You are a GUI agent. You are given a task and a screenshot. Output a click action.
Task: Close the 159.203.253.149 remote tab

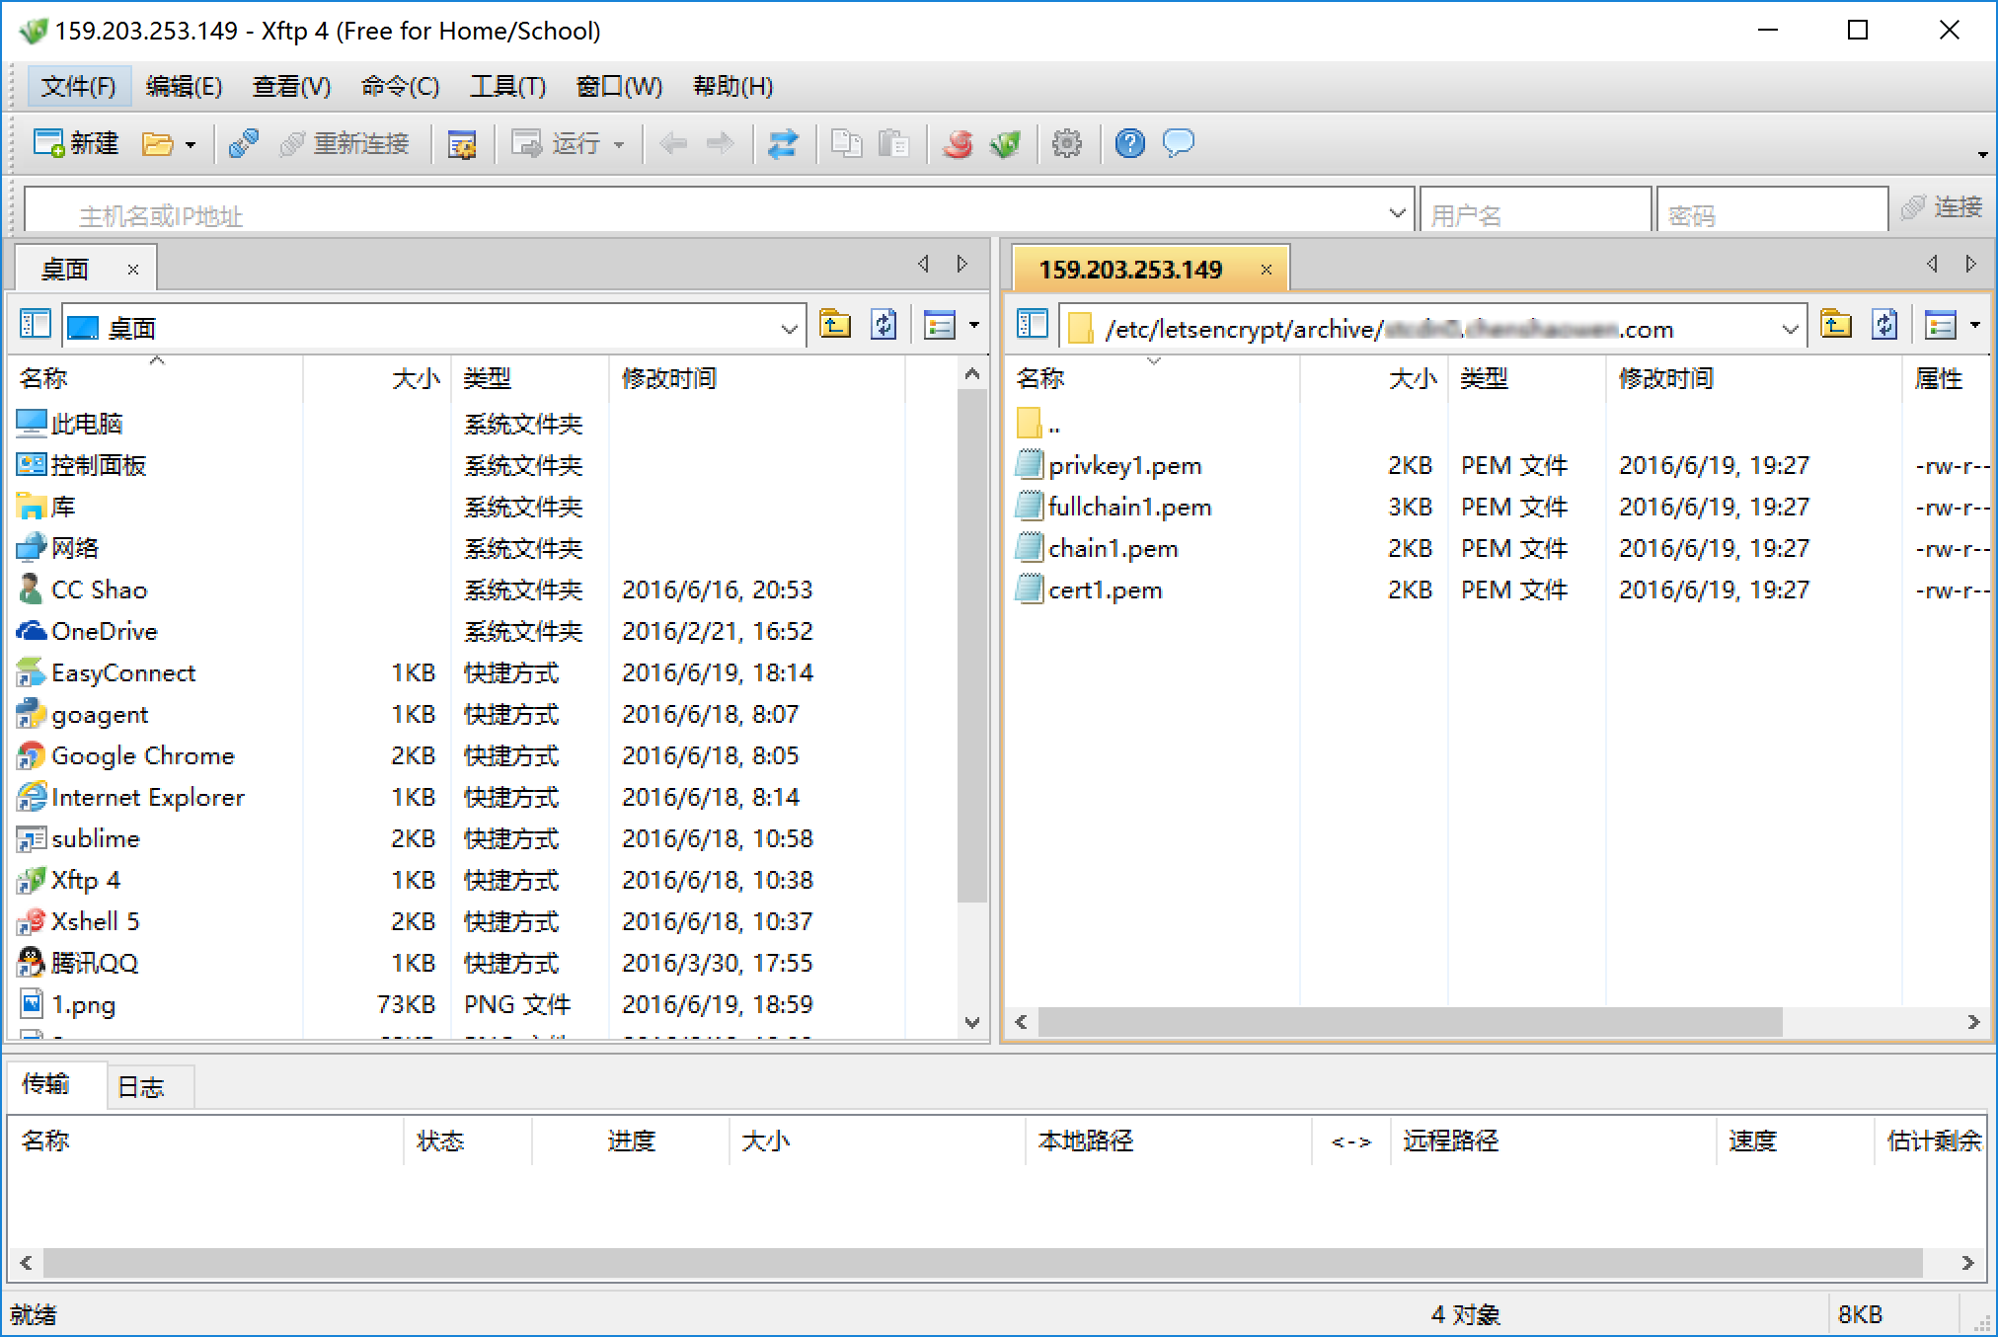pos(1266,270)
